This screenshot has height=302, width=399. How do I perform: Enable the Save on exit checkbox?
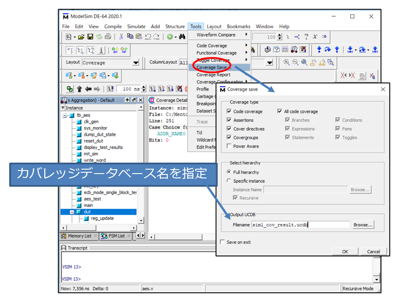[x=222, y=242]
